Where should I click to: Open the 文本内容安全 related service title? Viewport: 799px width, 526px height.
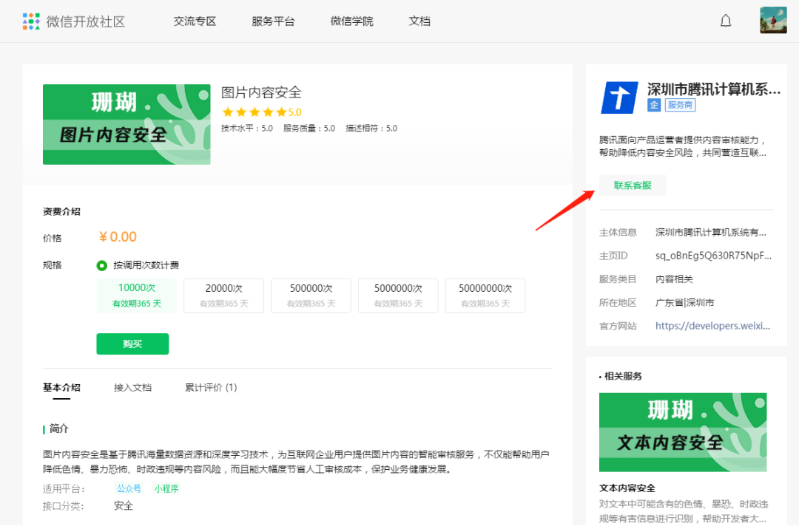pos(627,488)
